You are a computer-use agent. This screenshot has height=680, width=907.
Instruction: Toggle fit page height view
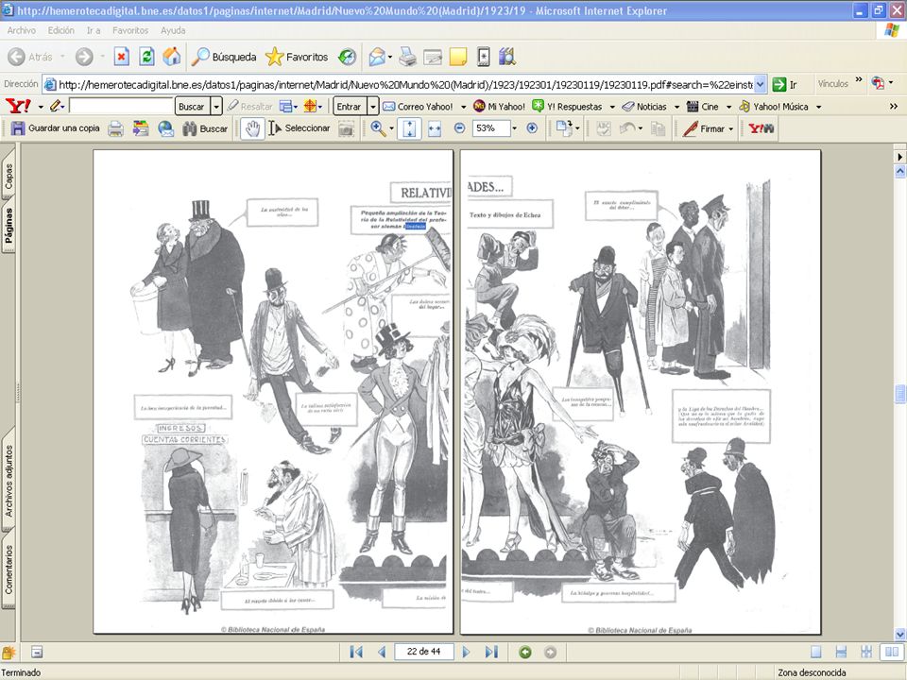click(x=409, y=128)
